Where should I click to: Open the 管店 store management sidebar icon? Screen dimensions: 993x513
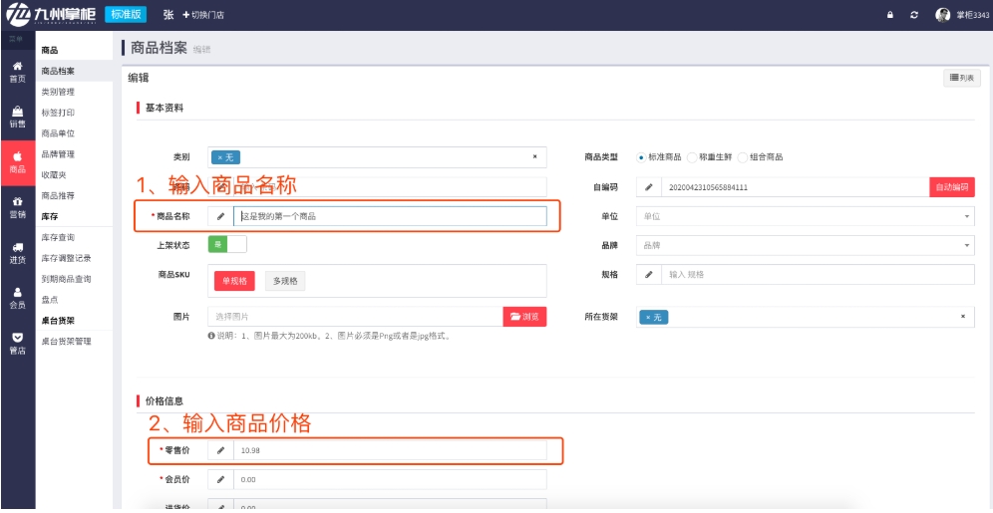point(18,344)
